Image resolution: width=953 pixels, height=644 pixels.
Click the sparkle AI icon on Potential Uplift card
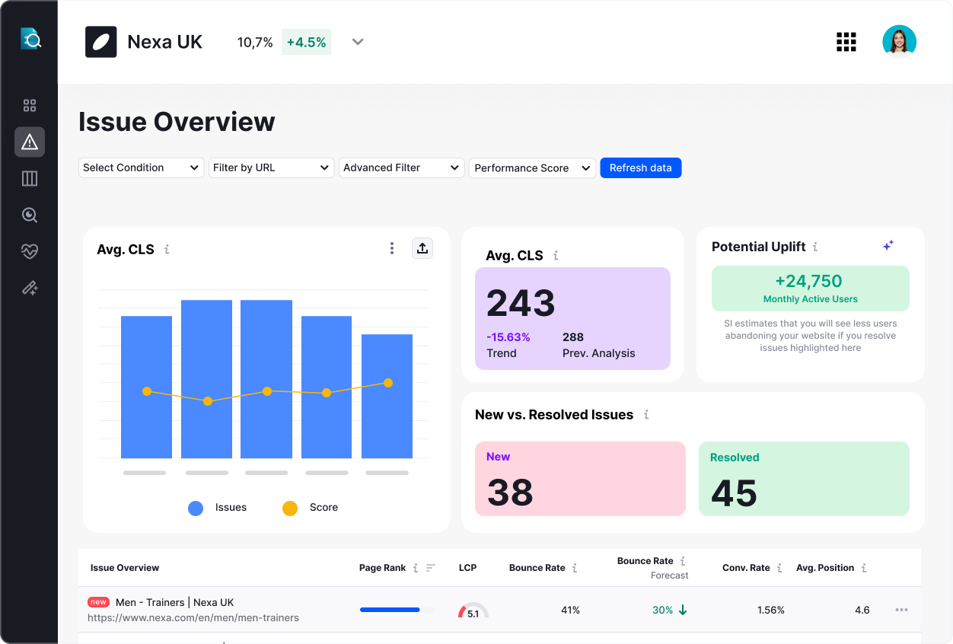click(888, 246)
